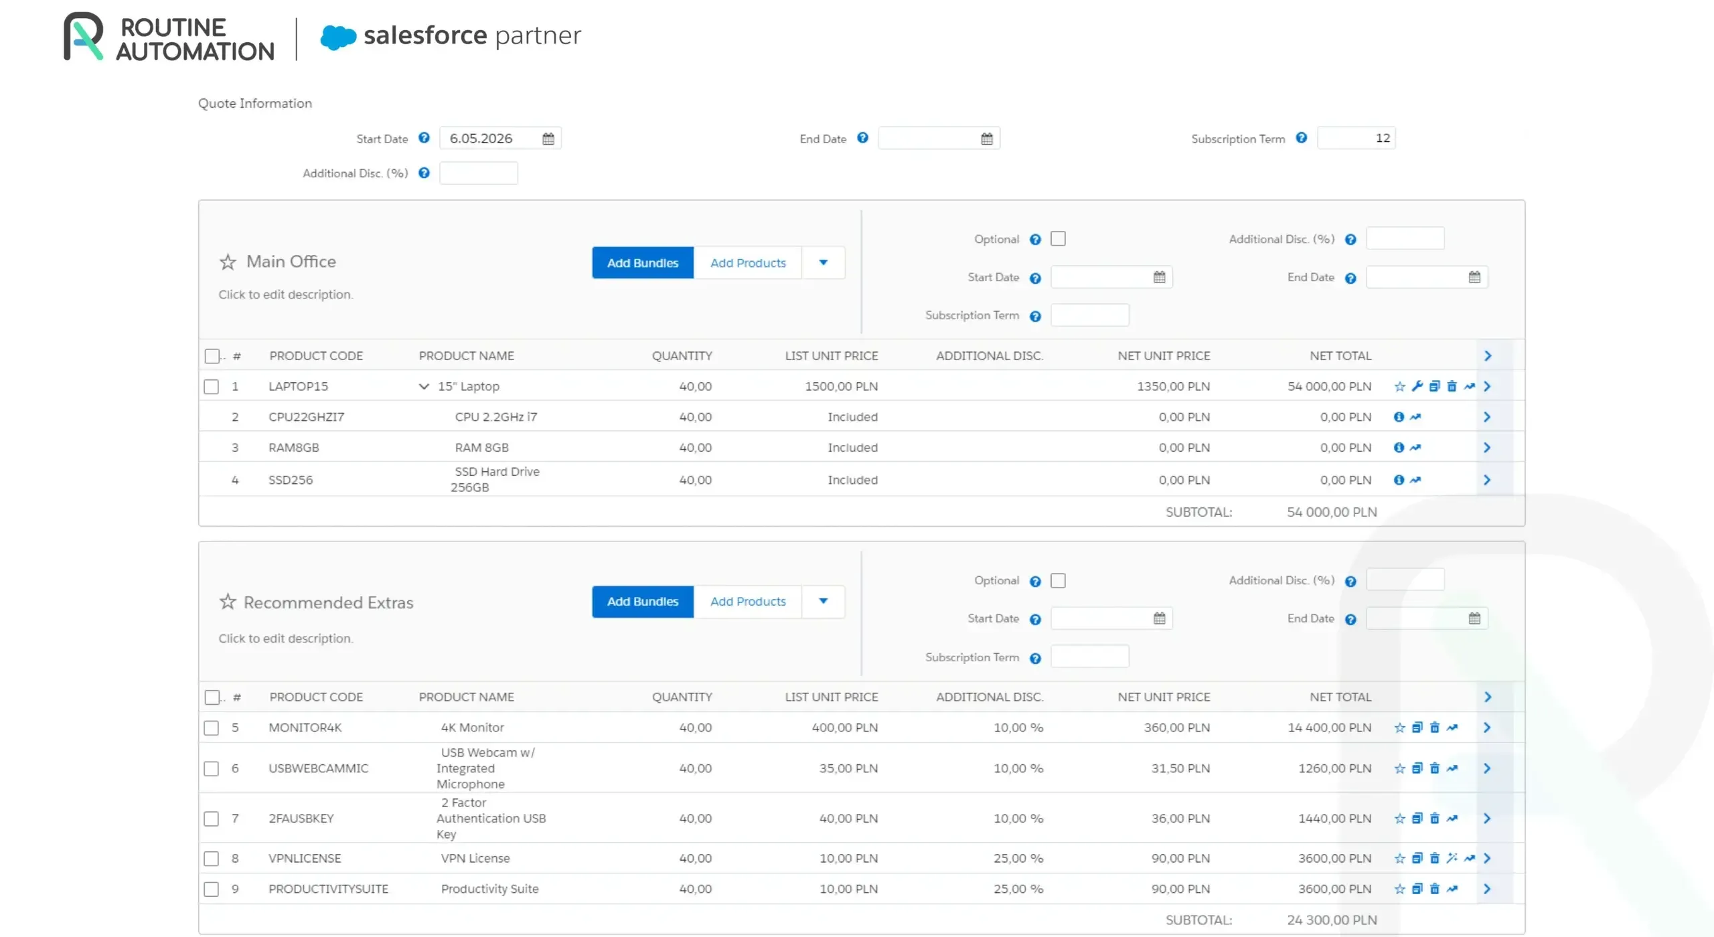This screenshot has width=1714, height=937.
Task: Favorite the LAPTOP15 line with its star icon
Action: [x=1399, y=386]
